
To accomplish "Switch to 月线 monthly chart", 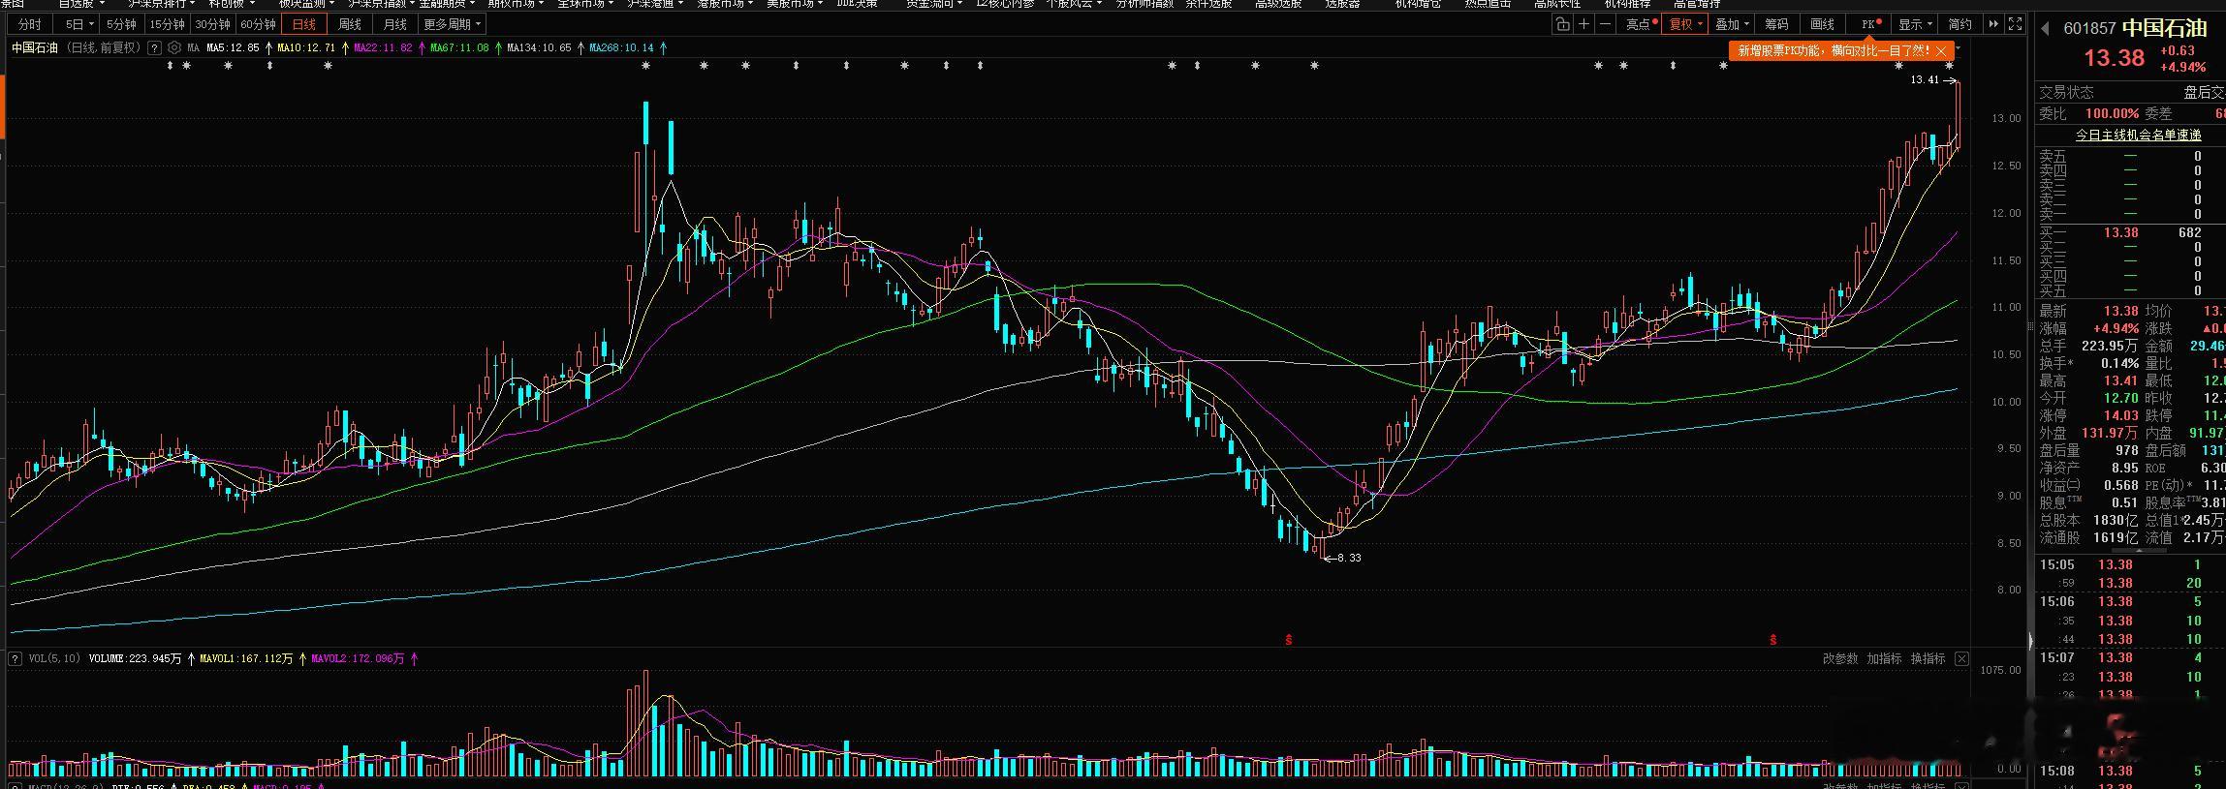I will (x=394, y=24).
